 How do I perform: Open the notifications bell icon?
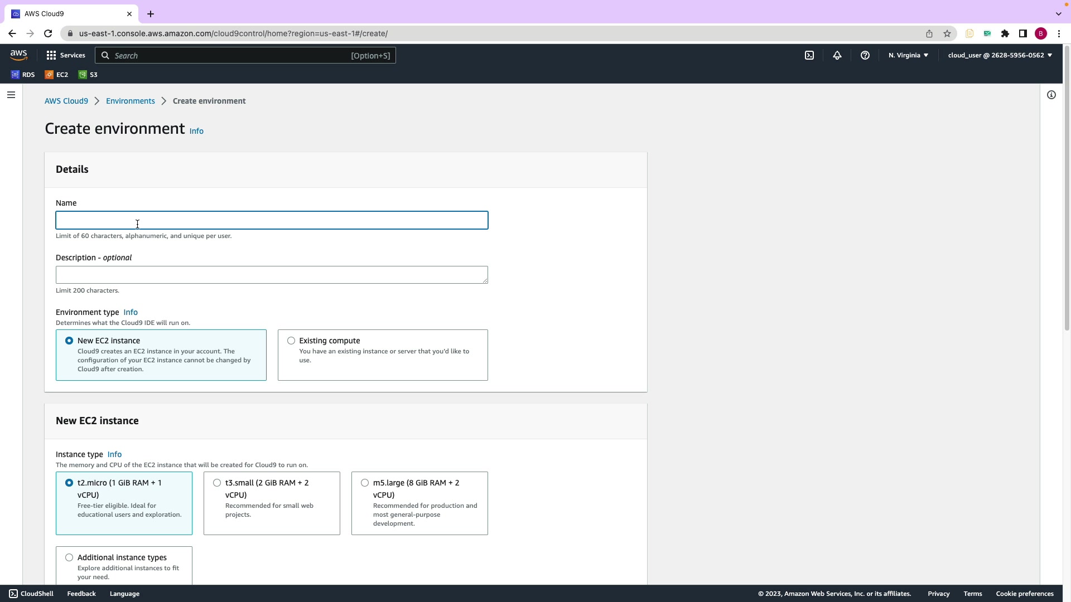point(837,55)
